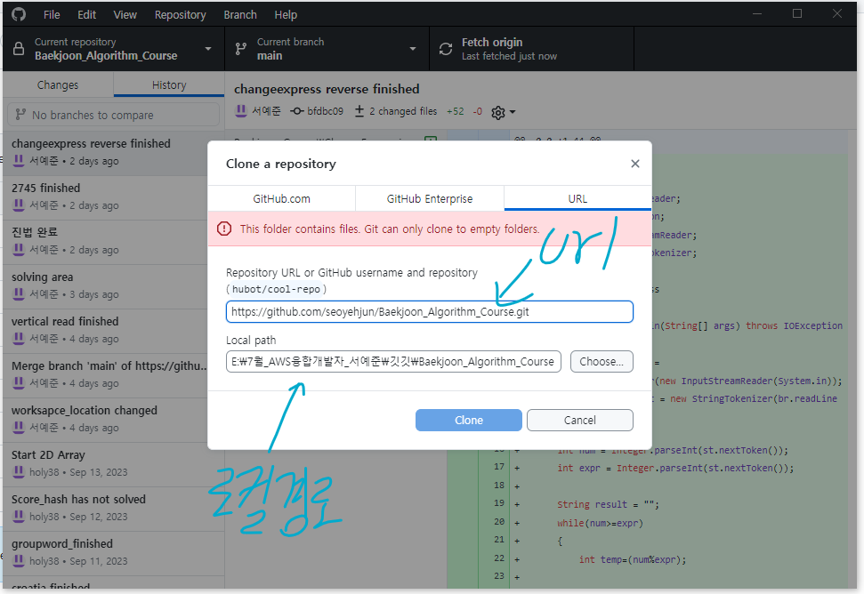864x594 pixels.
Task: Click the Fetch origin sync arrows icon
Action: 445,49
